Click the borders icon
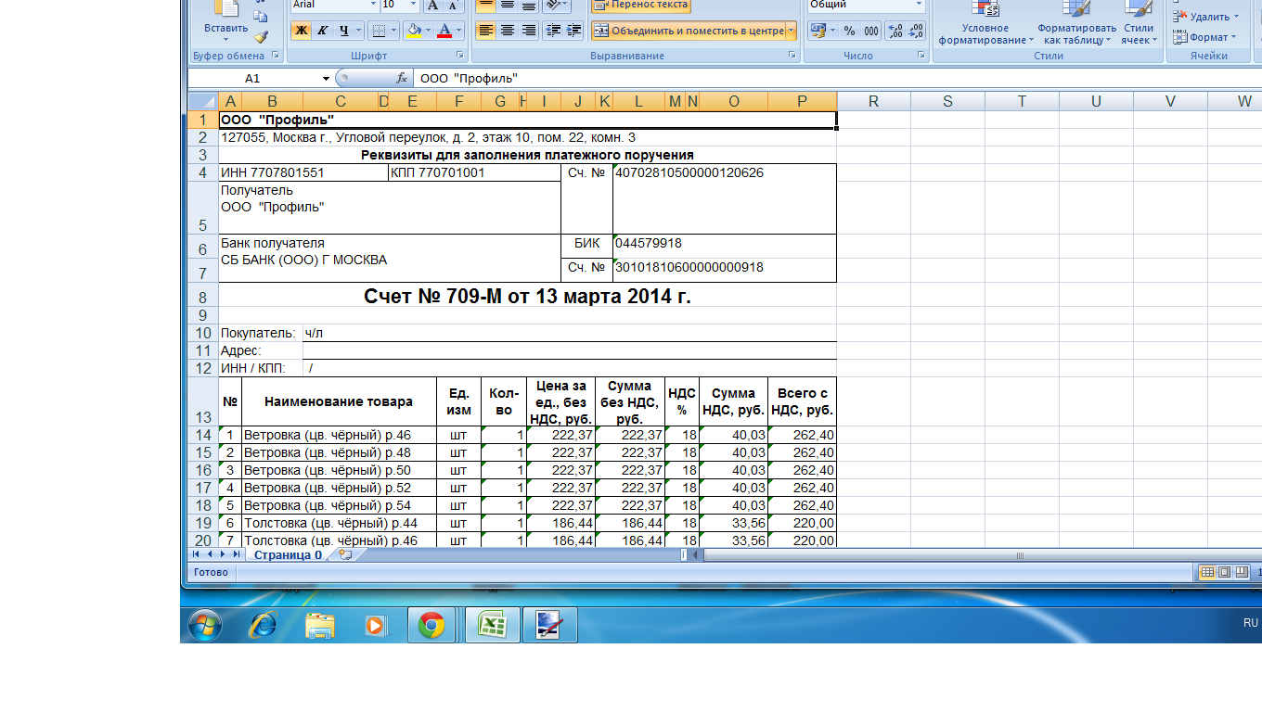The height and width of the screenshot is (712, 1262). pyautogui.click(x=379, y=31)
